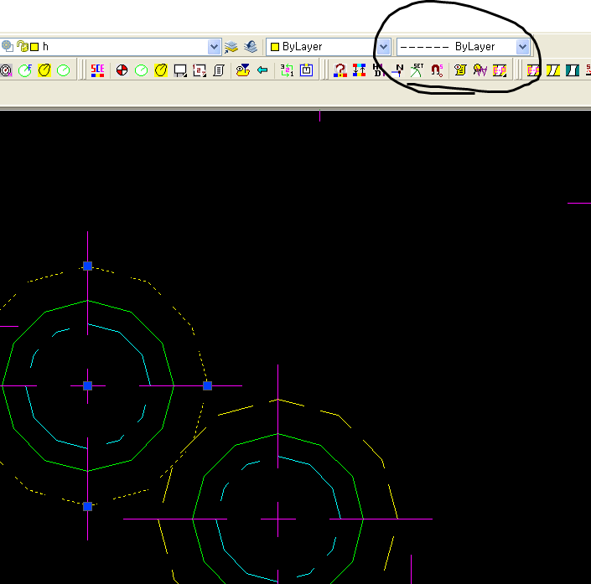
Task: Click the bottom grip of the selected circle
Action: pos(87,506)
